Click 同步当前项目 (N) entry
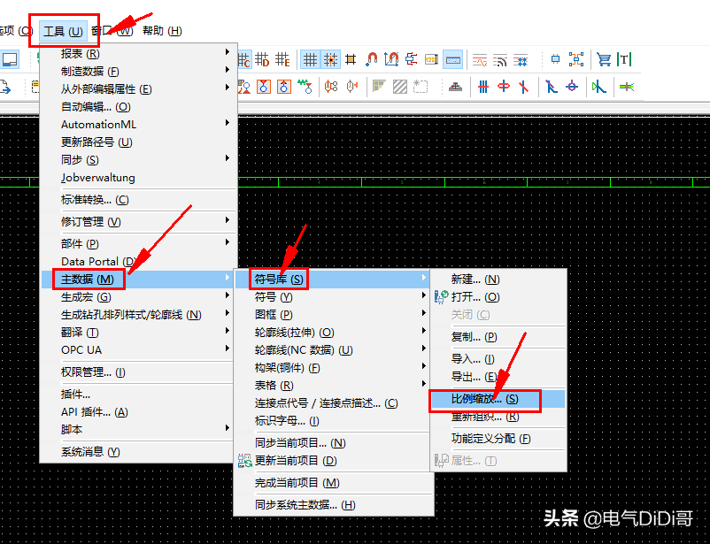The width and height of the screenshot is (710, 544). click(299, 442)
